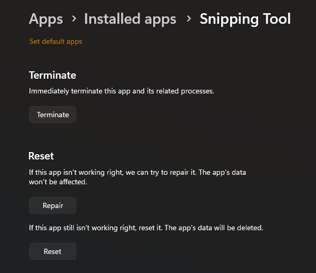Click the Reset section heading
Image resolution: width=316 pixels, height=273 pixels.
coord(41,156)
